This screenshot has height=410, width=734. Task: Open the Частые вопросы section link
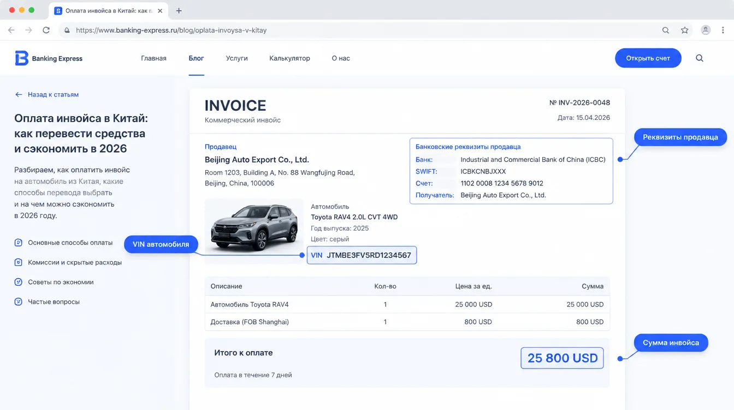pyautogui.click(x=54, y=302)
